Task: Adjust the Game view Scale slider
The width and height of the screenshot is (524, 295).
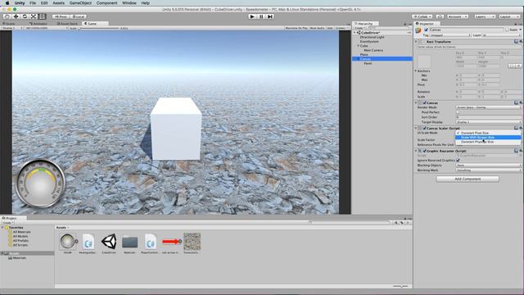Action: (x=99, y=28)
